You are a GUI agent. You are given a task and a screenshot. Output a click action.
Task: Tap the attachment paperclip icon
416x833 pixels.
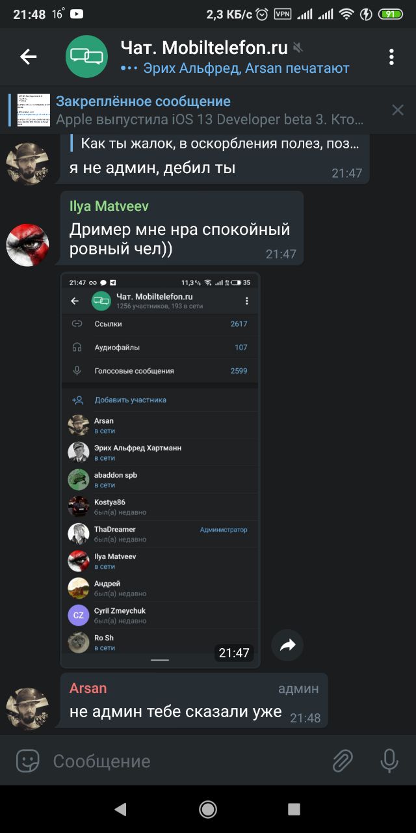click(343, 760)
